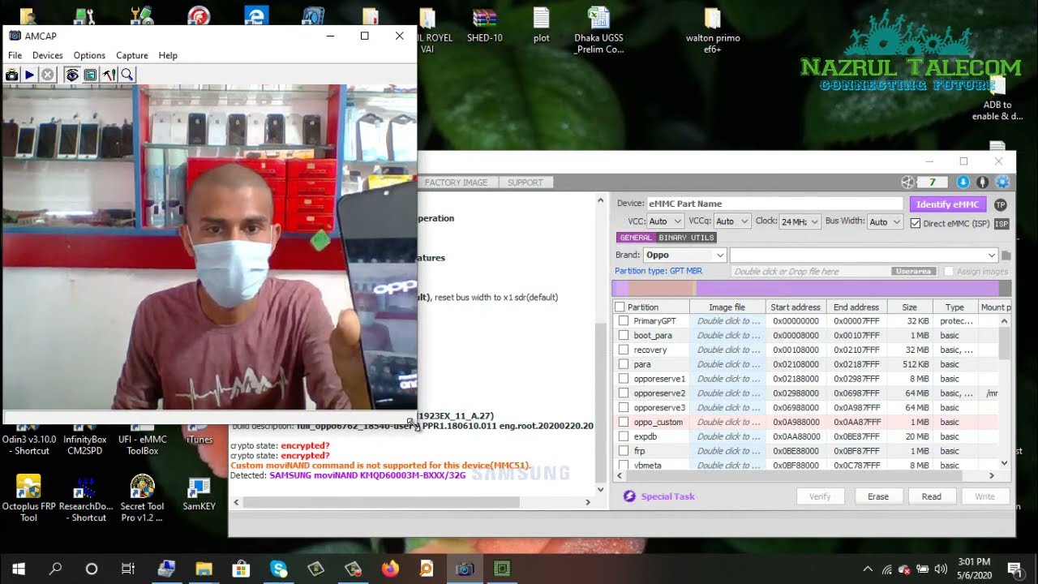Click the TP round icon

click(x=1001, y=204)
